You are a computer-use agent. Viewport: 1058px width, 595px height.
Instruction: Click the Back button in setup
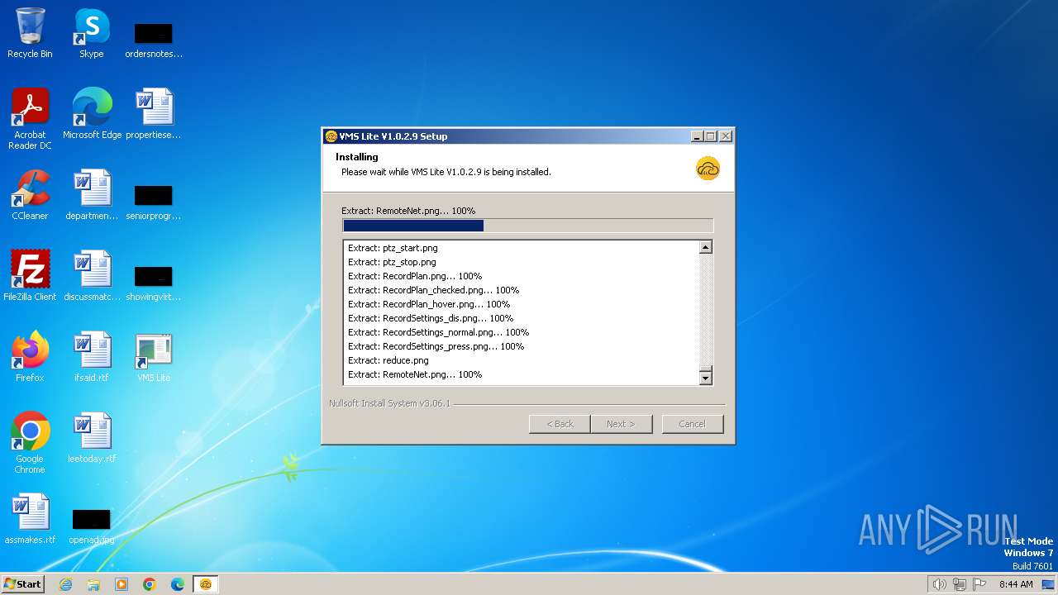click(560, 424)
